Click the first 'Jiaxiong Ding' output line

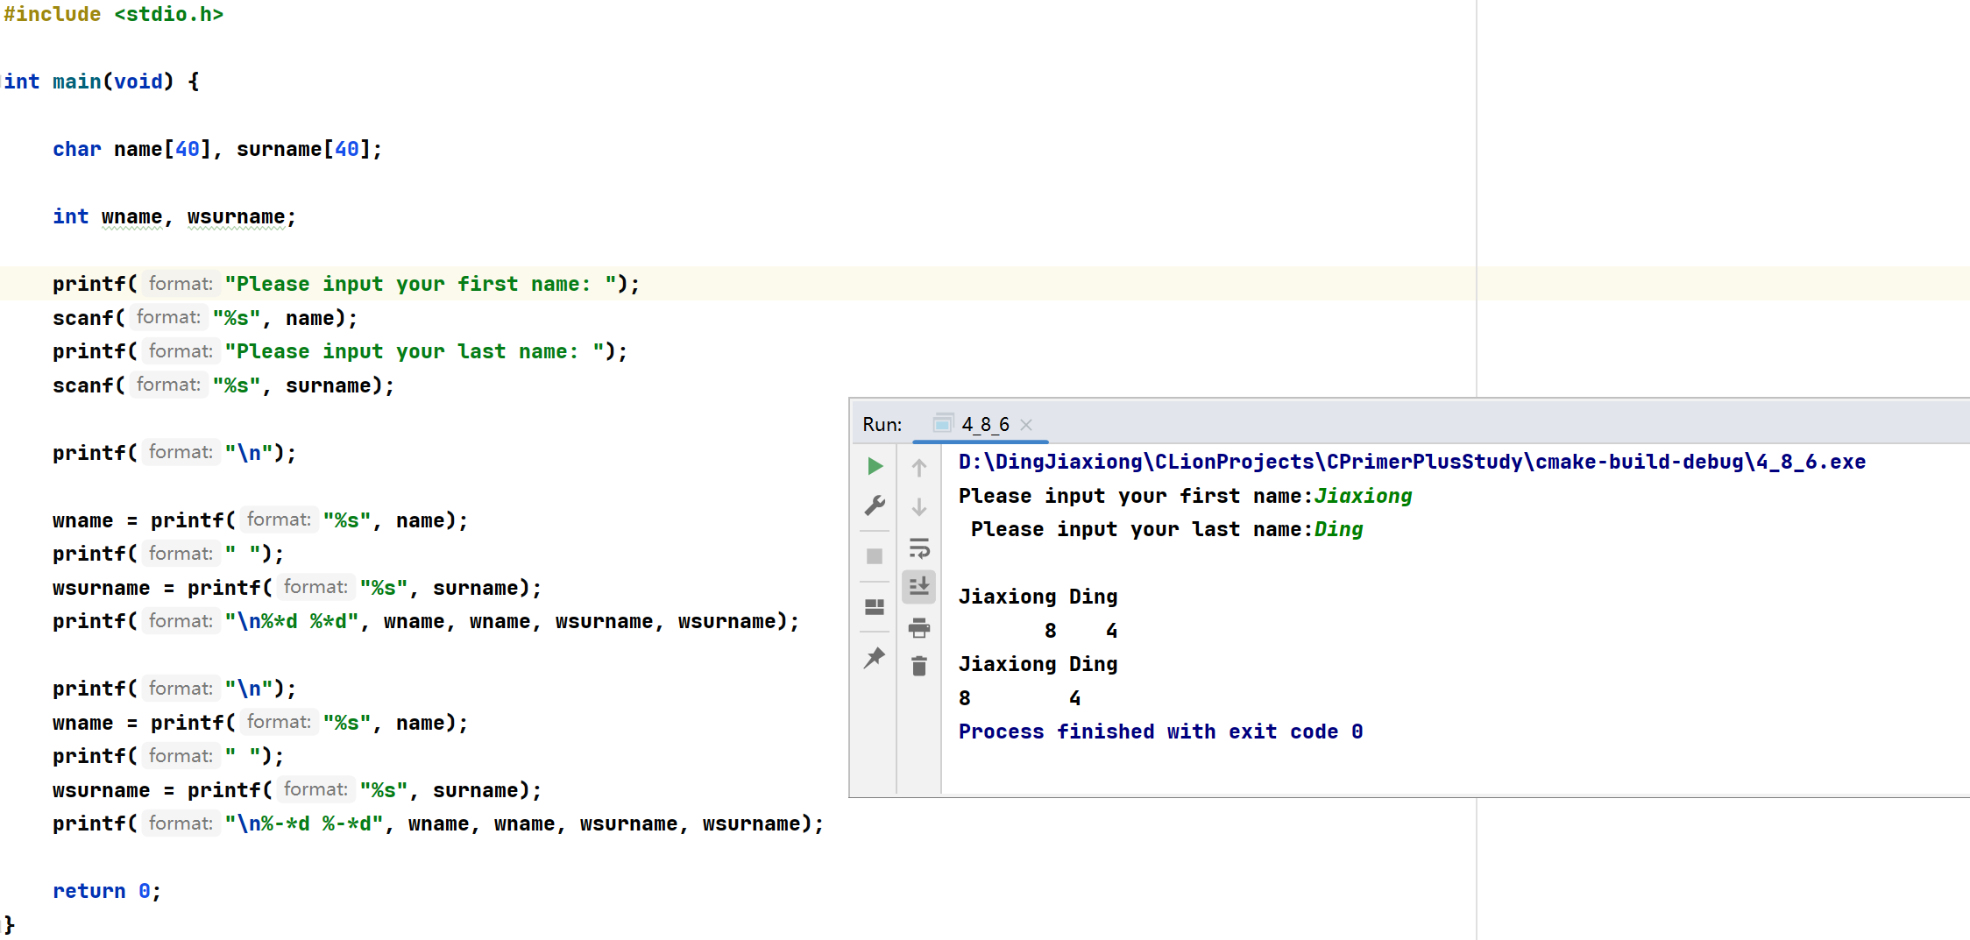1038,597
